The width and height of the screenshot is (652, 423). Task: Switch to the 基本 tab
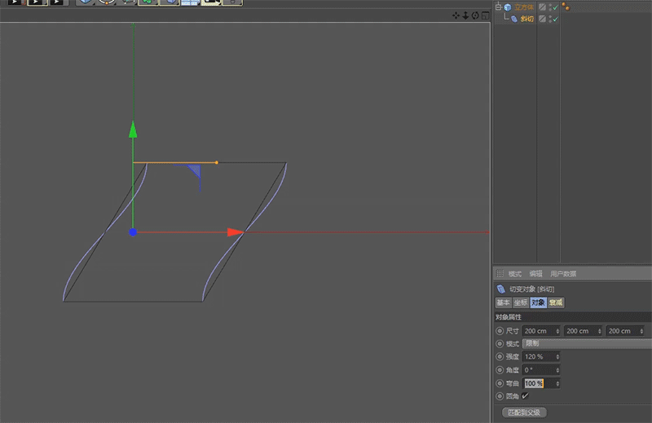coord(503,302)
